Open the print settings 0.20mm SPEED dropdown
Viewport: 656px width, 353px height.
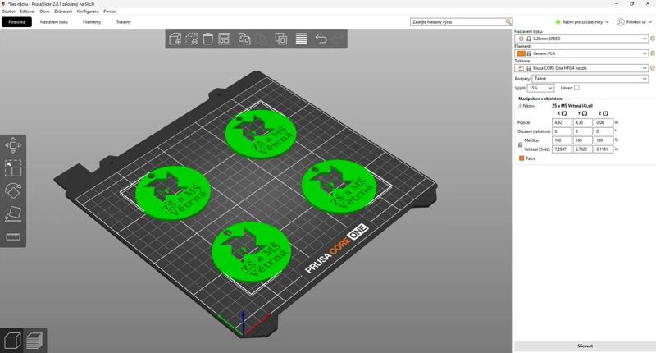click(581, 39)
